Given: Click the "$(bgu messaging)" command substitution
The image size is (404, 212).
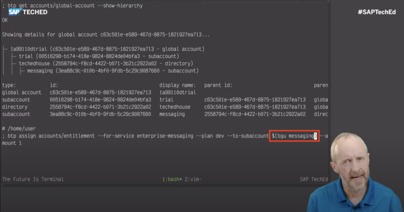Looking at the screenshot, I should [x=294, y=136].
